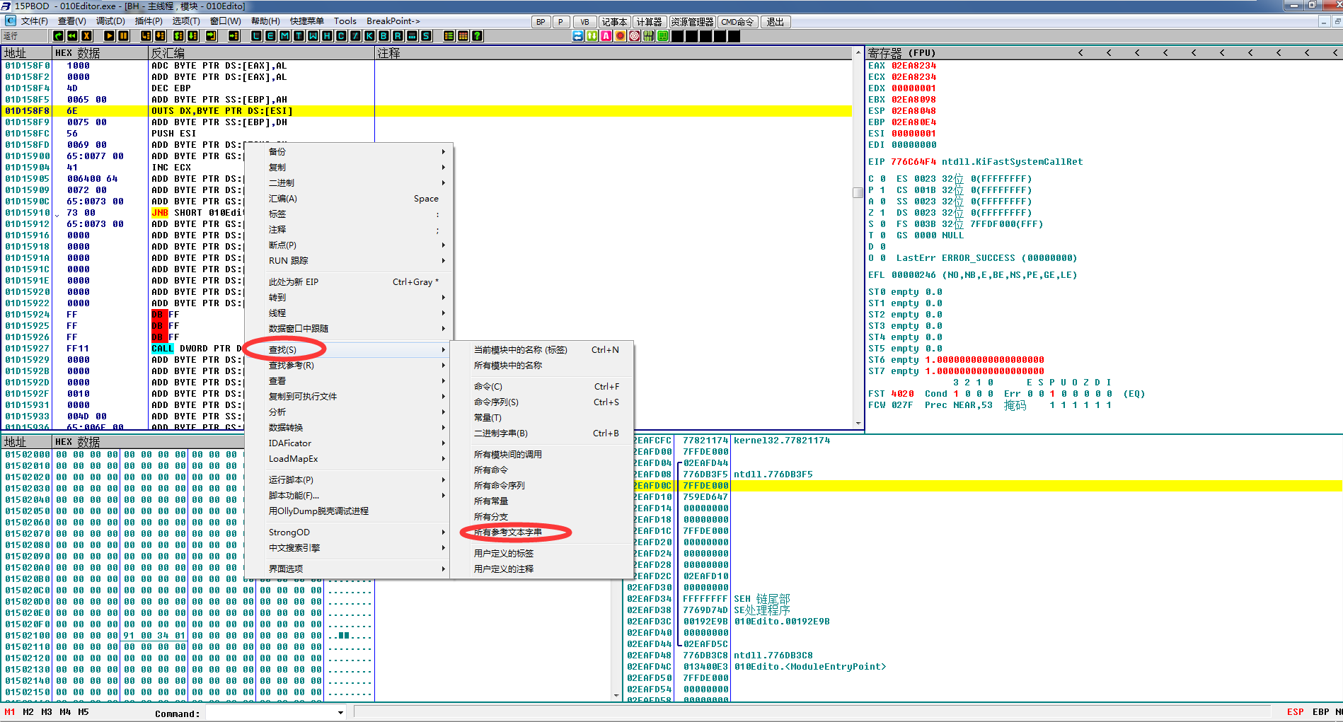
Task: Click the Command input field
Action: click(x=270, y=713)
